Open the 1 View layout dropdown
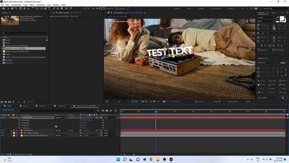Screen dimensions: 289x163 click(249, 101)
